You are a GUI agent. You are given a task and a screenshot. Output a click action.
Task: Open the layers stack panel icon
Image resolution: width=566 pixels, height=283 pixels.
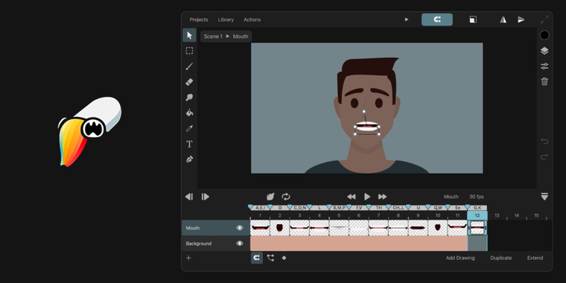[x=544, y=51]
